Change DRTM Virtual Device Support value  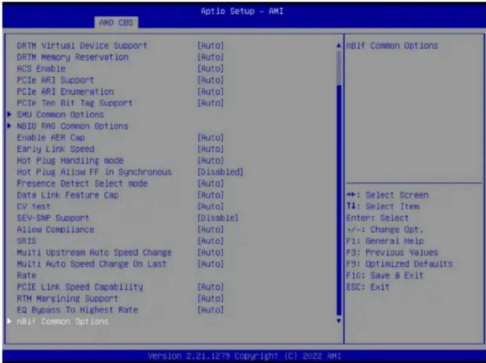pos(210,46)
